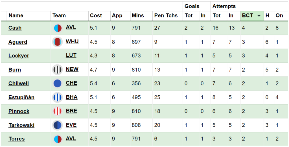This screenshot has height=147, width=289.
Task: Click the Brighton striped badge beside Estupiñán
Action: click(x=58, y=97)
